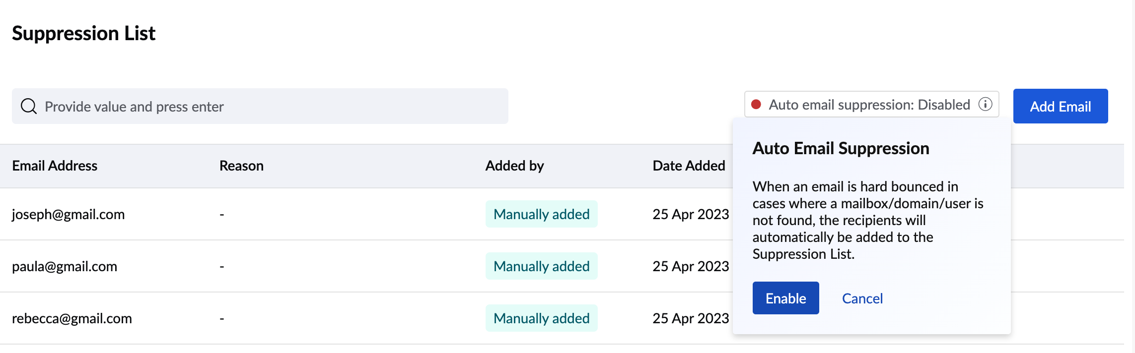Select the paula@gmail.com email entry

tap(65, 266)
